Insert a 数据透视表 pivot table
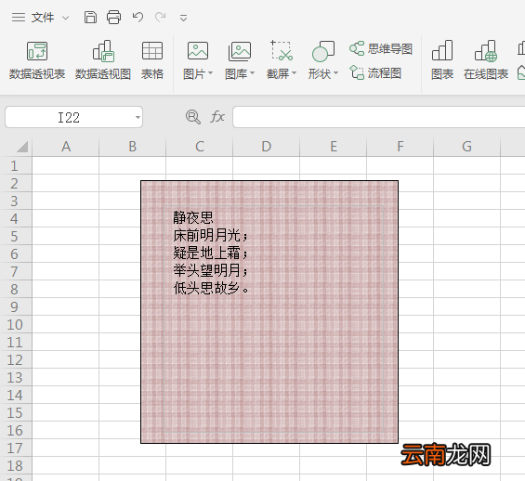This screenshot has height=481, width=525. [37, 60]
